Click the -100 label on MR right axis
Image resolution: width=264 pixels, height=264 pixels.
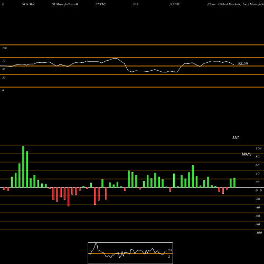(259, 233)
